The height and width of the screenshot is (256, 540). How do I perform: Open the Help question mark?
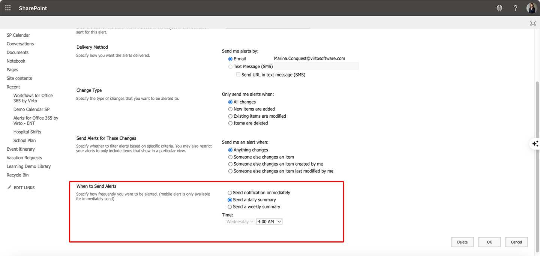(x=515, y=7)
